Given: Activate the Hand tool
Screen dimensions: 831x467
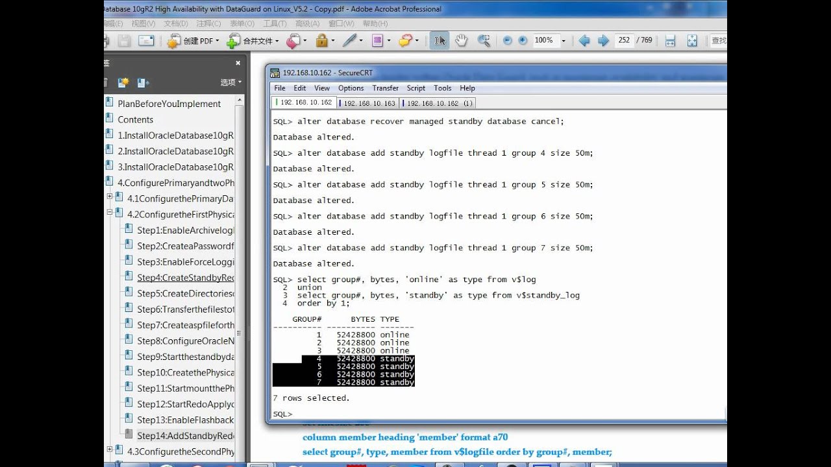Looking at the screenshot, I should [x=461, y=40].
